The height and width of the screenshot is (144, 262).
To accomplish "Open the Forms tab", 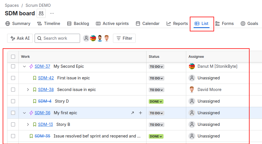I will click(x=225, y=24).
